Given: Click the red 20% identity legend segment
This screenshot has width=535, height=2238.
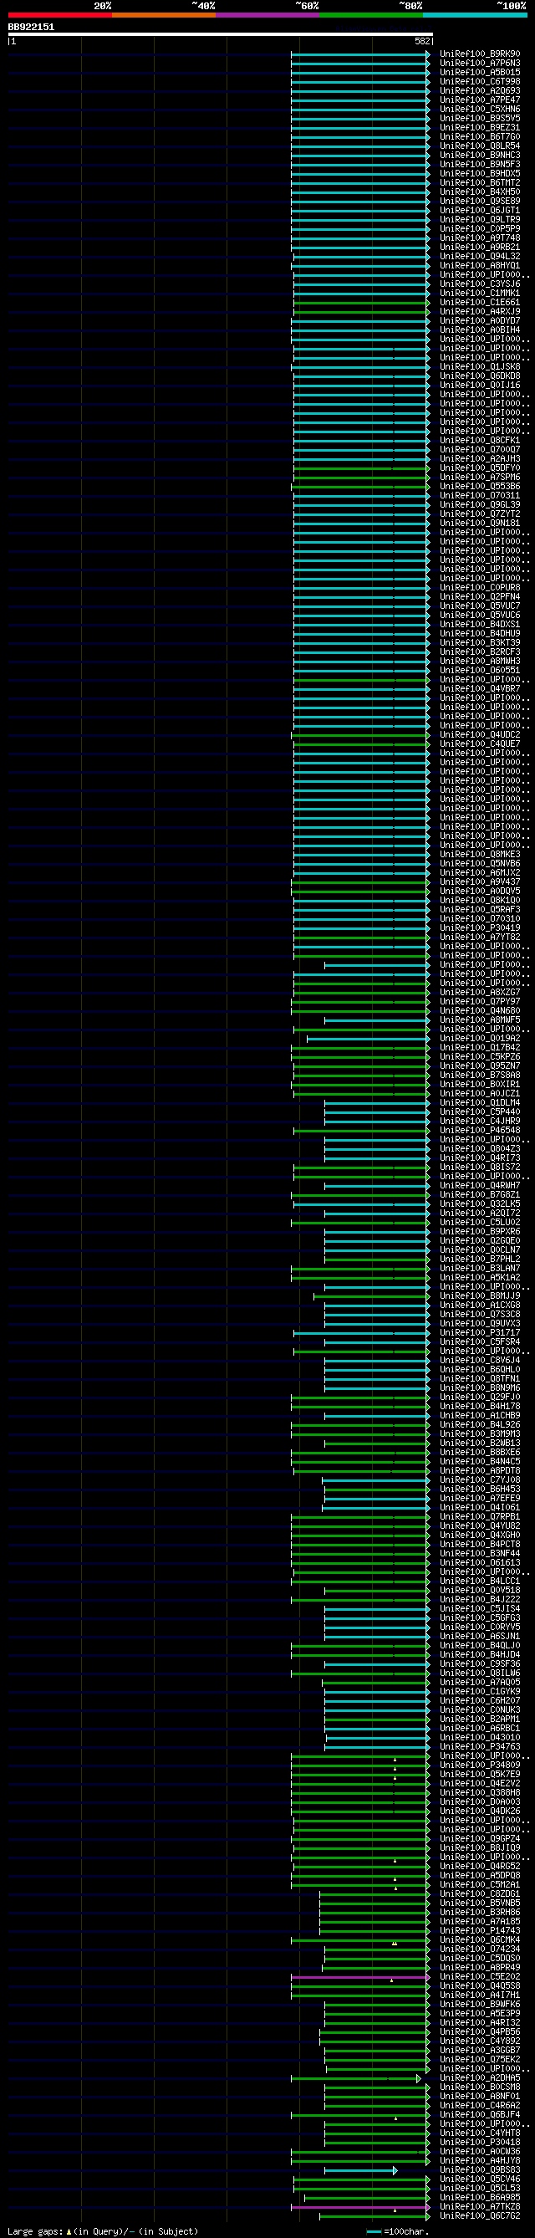Looking at the screenshot, I should point(60,15).
